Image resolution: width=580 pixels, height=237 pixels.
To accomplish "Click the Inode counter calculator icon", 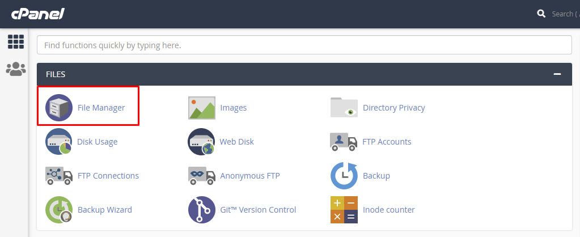I will click(344, 210).
